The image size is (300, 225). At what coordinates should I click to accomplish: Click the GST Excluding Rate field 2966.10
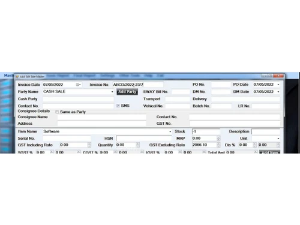tap(204, 145)
